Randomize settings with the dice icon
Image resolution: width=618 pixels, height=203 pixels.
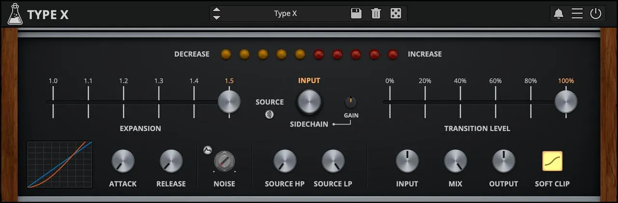tap(395, 13)
